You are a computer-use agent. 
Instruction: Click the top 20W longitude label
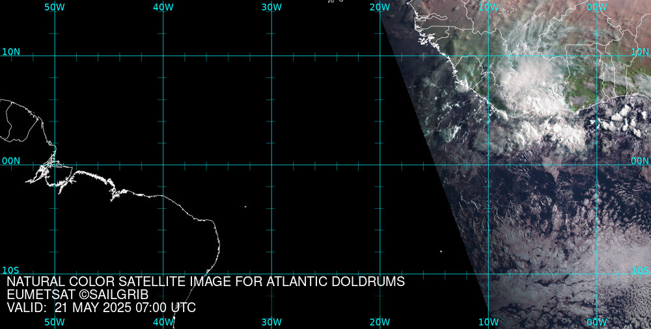[380, 7]
